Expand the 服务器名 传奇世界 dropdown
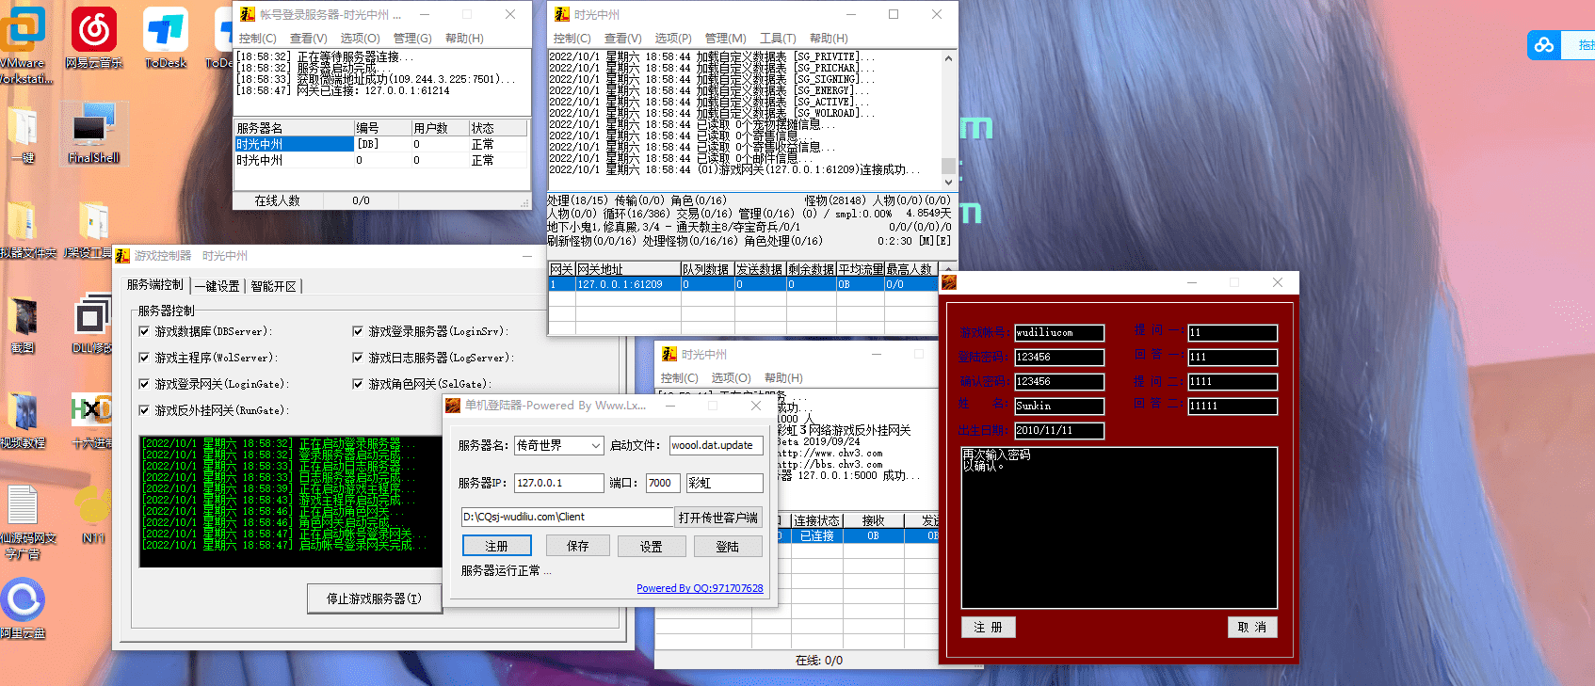The width and height of the screenshot is (1595, 686). [595, 445]
